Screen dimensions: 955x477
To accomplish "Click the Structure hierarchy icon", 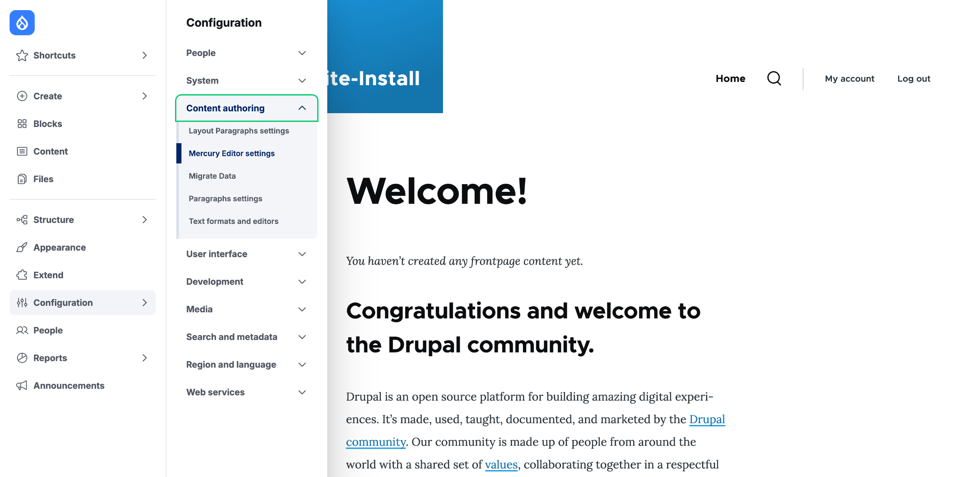I will (22, 220).
